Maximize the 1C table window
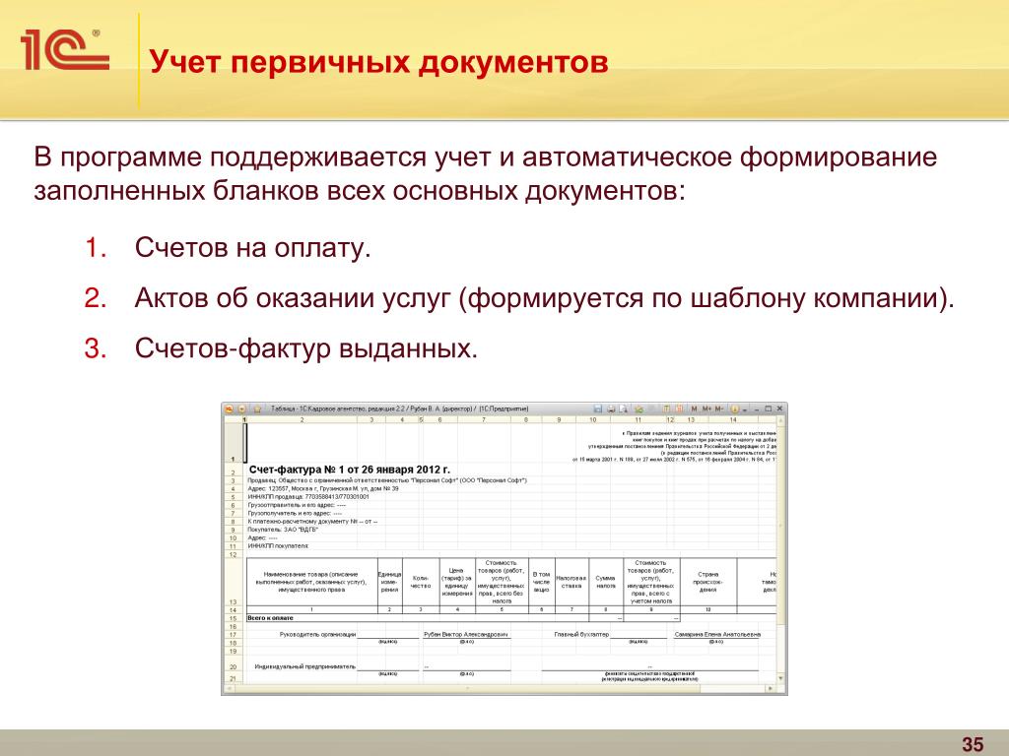This screenshot has width=1009, height=756. pos(768,409)
